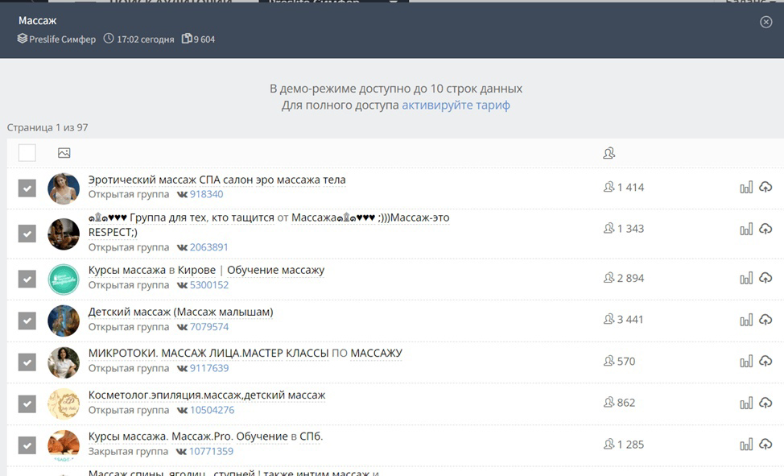Click Закрытая группа label
The height and width of the screenshot is (476, 784).
pos(128,452)
